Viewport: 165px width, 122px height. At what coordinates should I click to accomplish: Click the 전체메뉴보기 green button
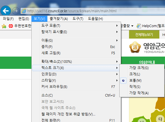tap(144, 35)
